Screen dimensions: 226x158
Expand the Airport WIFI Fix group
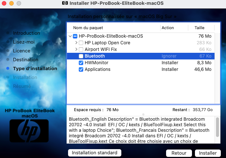76,49
